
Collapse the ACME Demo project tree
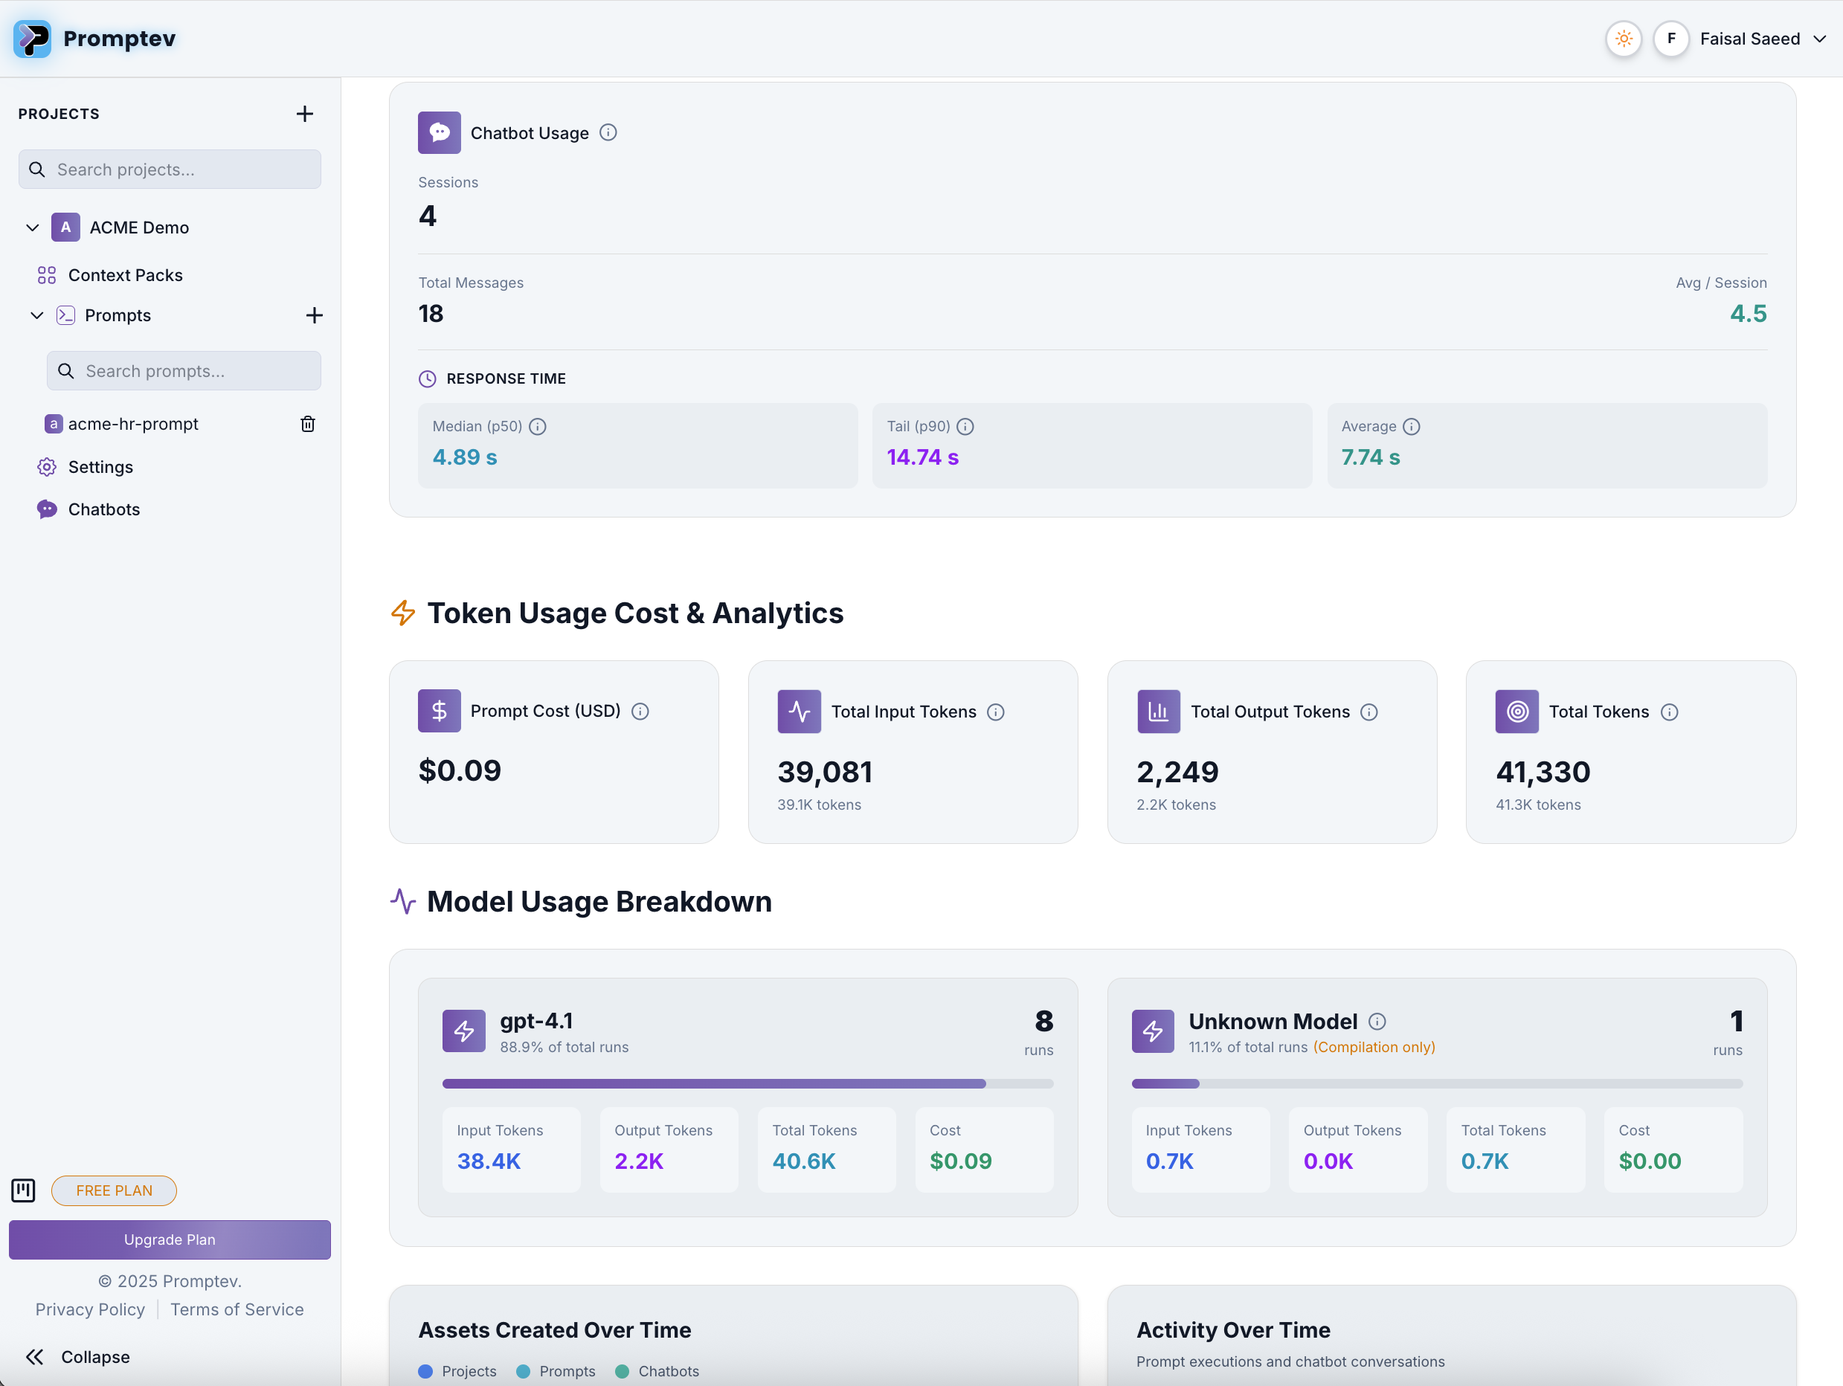coord(33,228)
